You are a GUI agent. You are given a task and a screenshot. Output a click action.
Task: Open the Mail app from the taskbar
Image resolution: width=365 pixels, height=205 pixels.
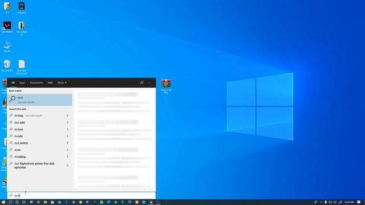[x=59, y=202]
